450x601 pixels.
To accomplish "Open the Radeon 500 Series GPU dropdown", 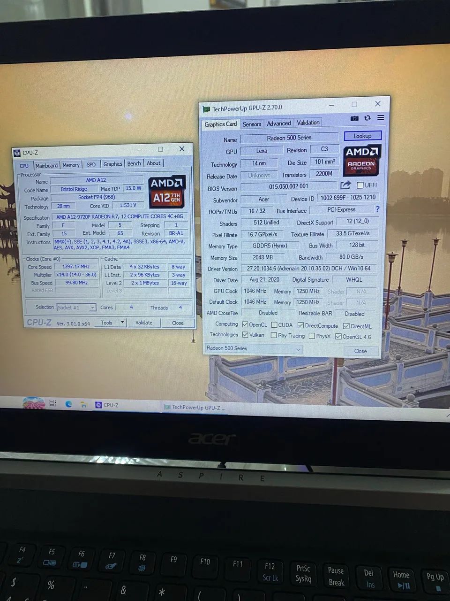I will pos(253,348).
